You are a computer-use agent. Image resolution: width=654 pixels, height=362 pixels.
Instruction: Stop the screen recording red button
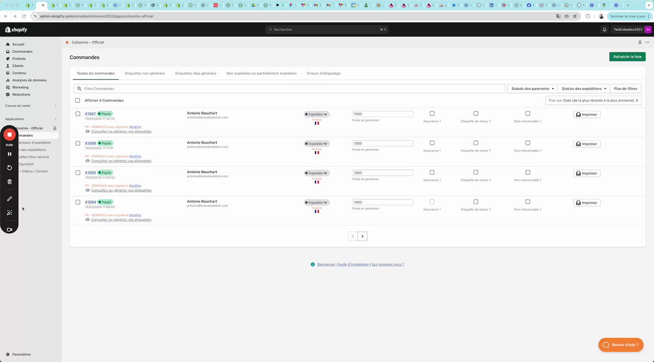coord(9,135)
